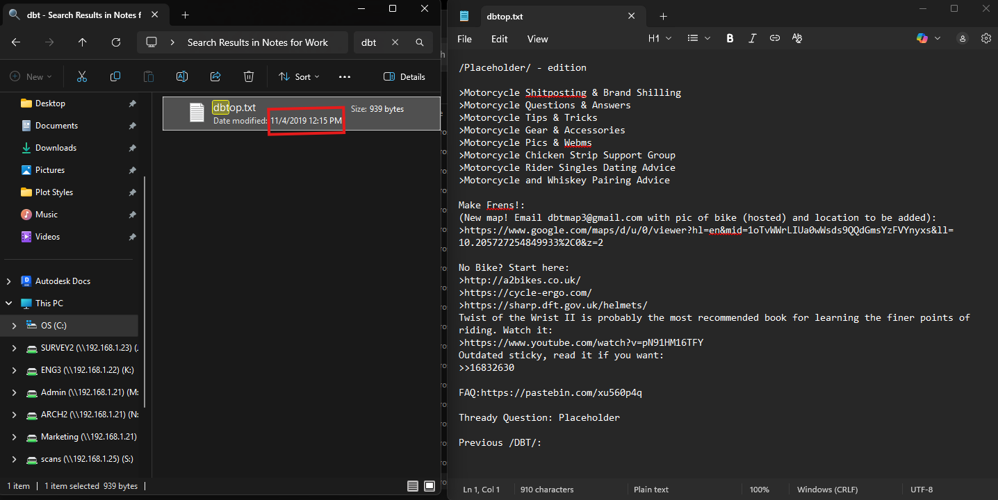Open the File menu in Notepad
The width and height of the screenshot is (998, 500).
pos(464,39)
